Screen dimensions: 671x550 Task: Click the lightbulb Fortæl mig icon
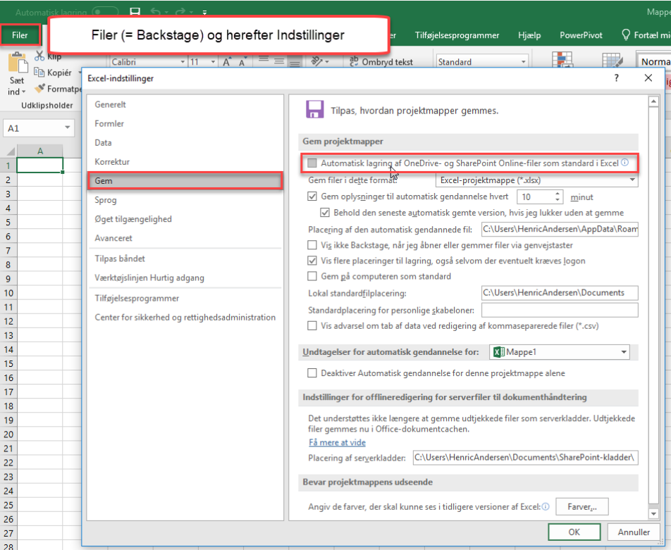tap(626, 35)
